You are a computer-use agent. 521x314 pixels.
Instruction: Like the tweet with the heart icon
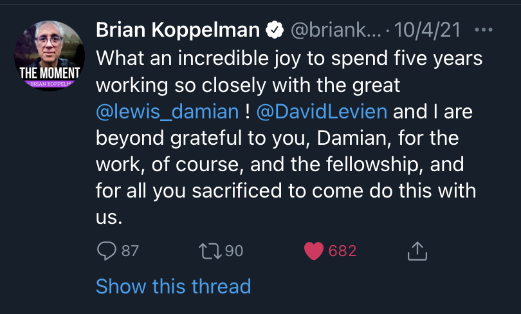coord(314,251)
